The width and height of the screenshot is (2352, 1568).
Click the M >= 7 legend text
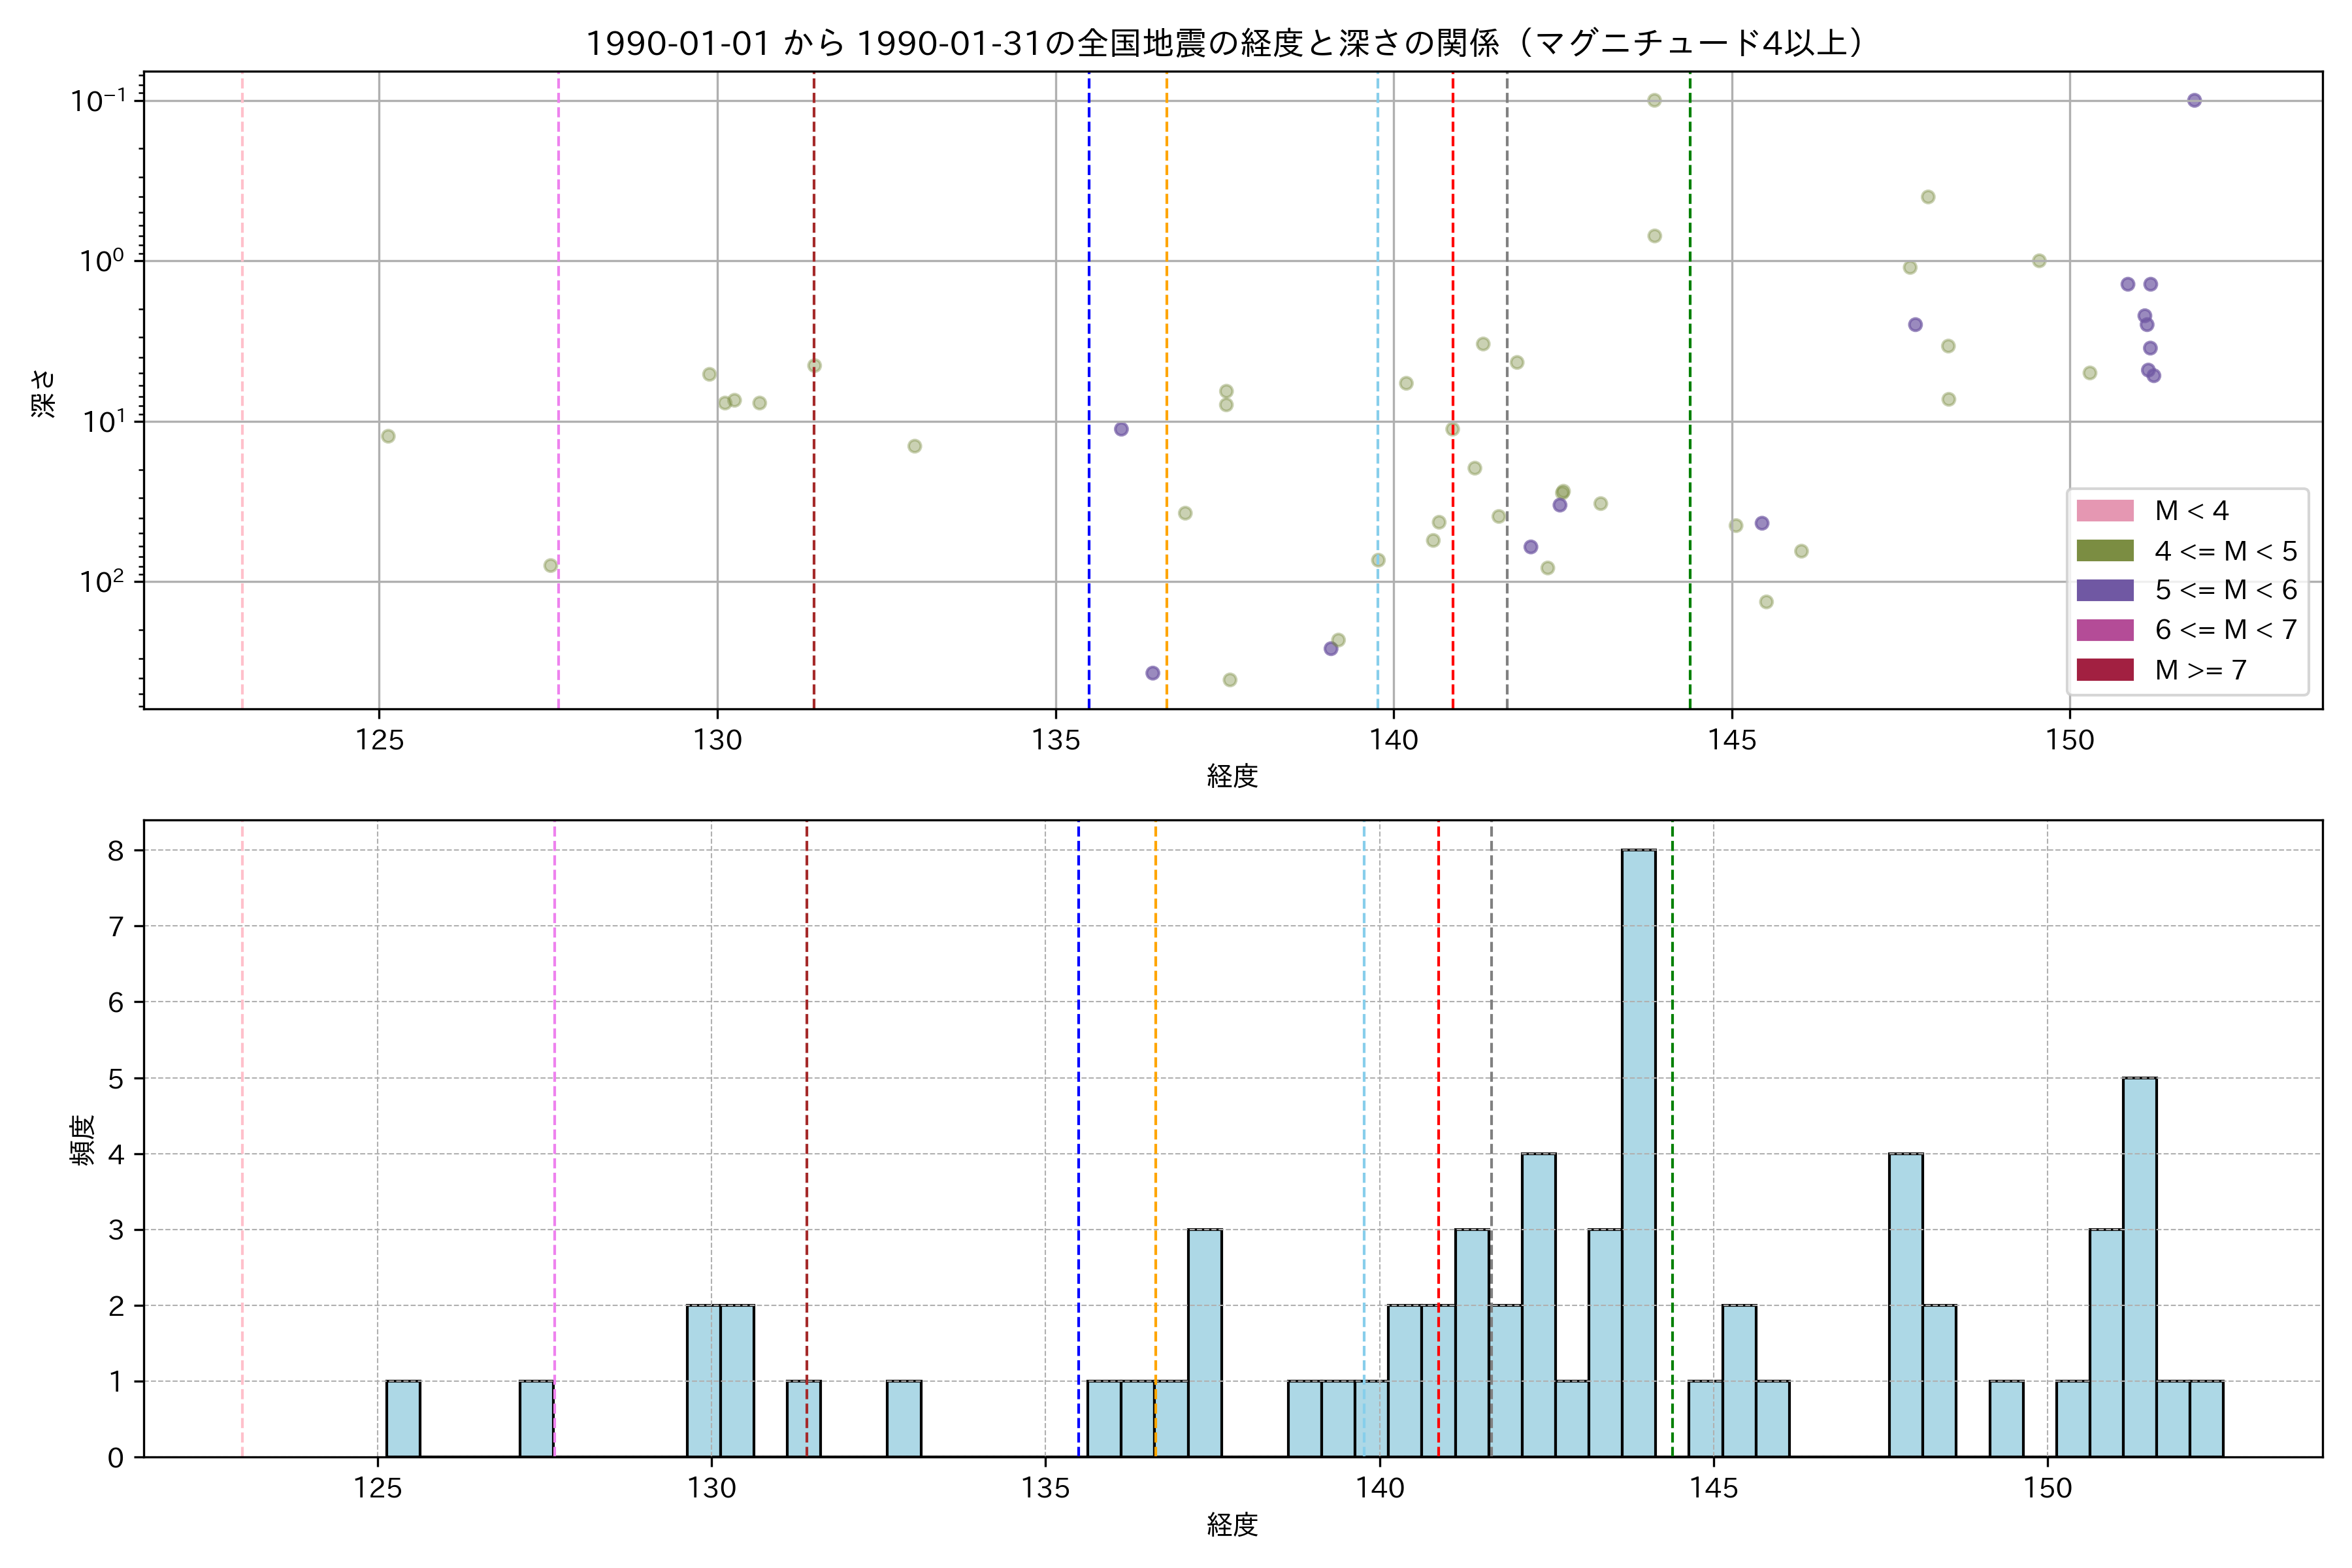(x=2200, y=670)
